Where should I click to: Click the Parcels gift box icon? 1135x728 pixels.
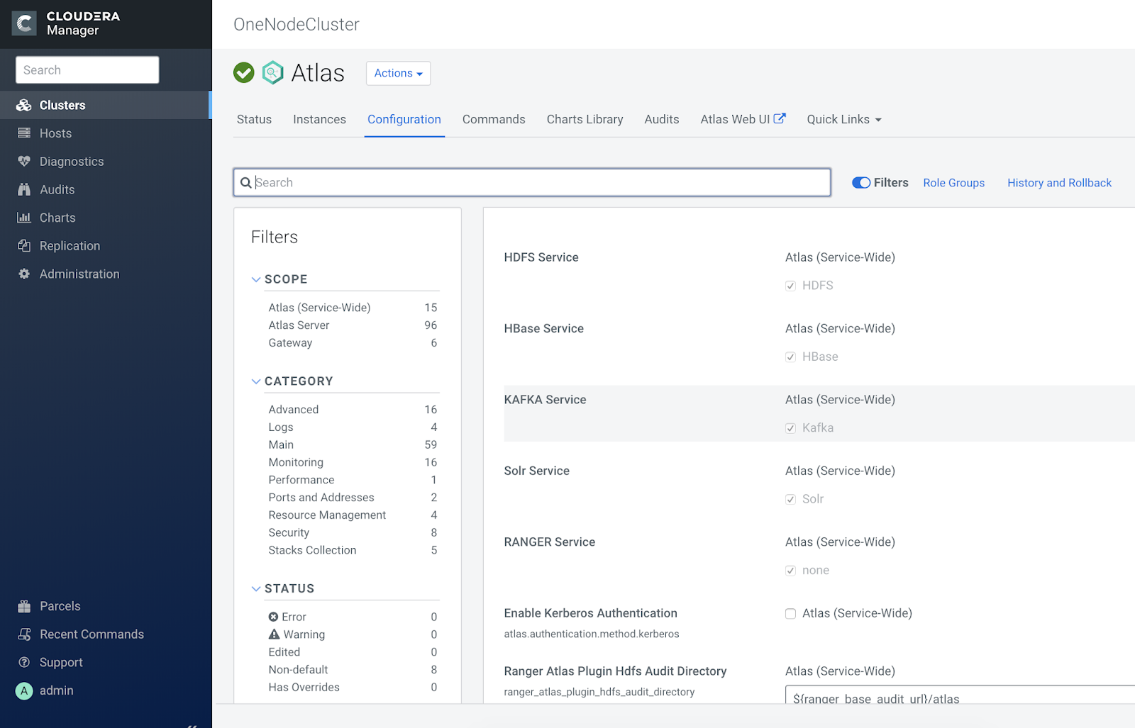24,606
